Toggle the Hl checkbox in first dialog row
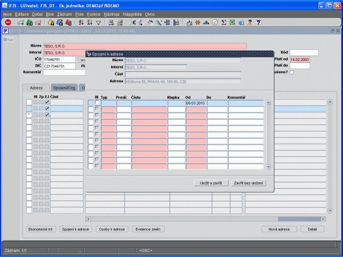 tap(97, 103)
